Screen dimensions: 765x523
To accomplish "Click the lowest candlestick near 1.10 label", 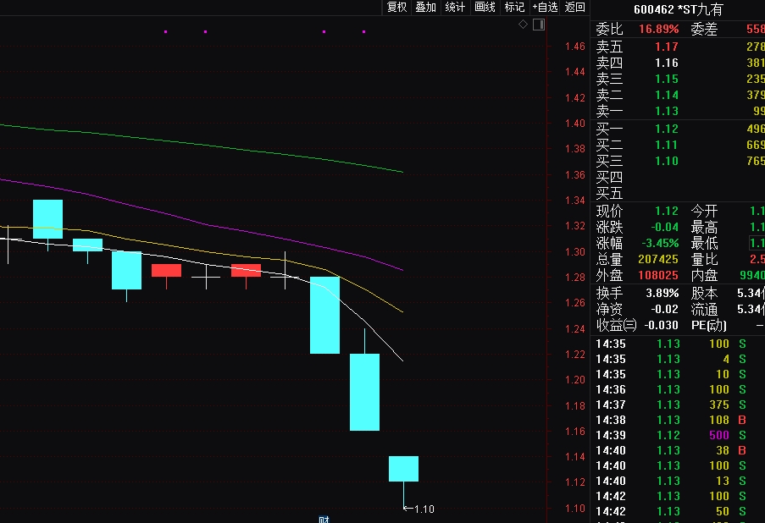I will (x=403, y=469).
